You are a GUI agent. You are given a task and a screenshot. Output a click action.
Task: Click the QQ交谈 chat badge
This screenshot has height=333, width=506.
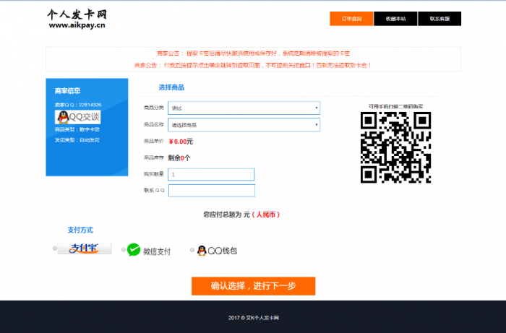[x=77, y=117]
